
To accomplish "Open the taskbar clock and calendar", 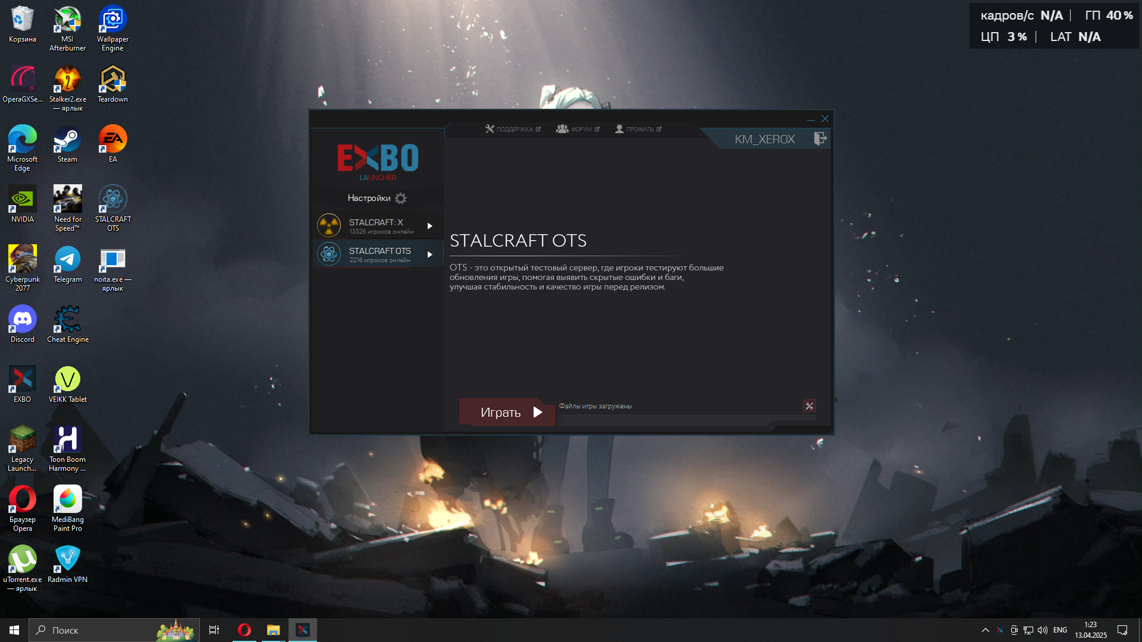I will (1091, 630).
